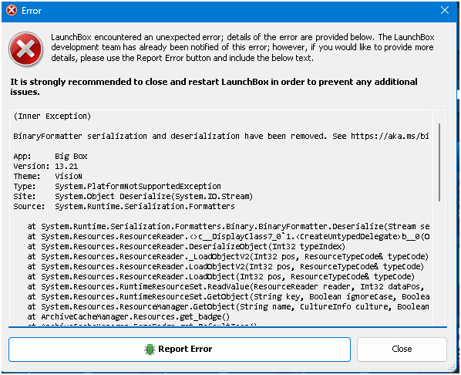Click the ArchiveCacheManager.Resources.get_badge() line

(129, 316)
